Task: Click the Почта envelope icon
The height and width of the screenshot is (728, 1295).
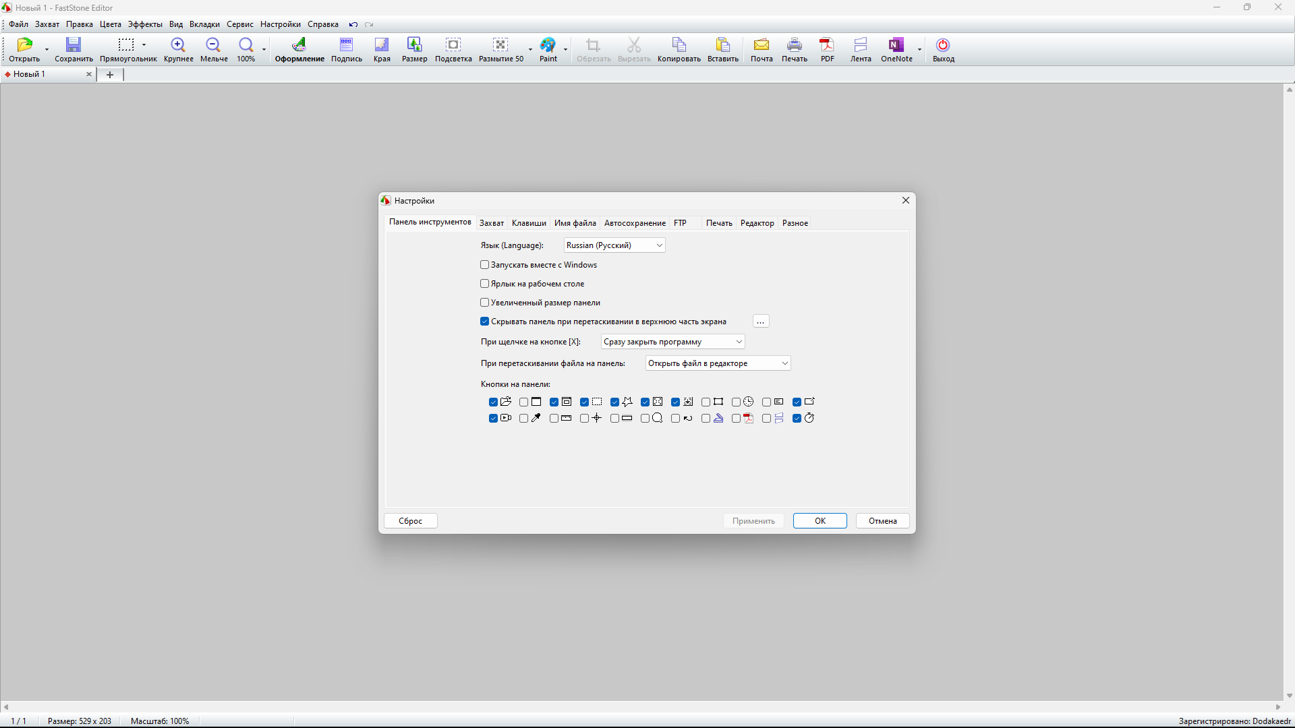Action: [x=761, y=45]
